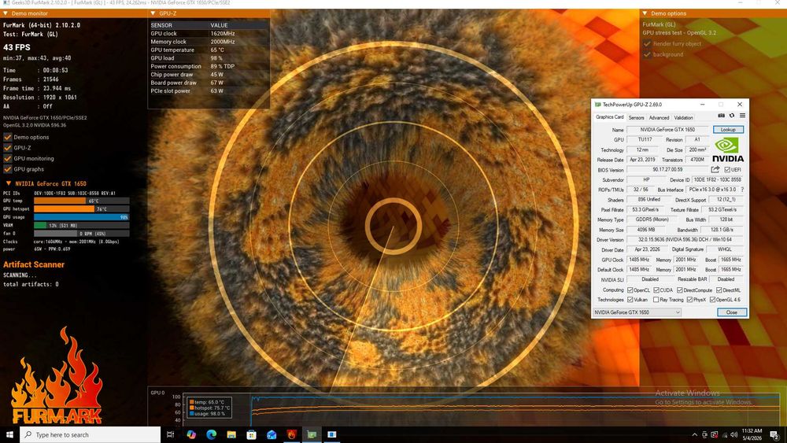Toggle the GPU-Z overlay checkbox
The image size is (787, 443).
[8, 147]
